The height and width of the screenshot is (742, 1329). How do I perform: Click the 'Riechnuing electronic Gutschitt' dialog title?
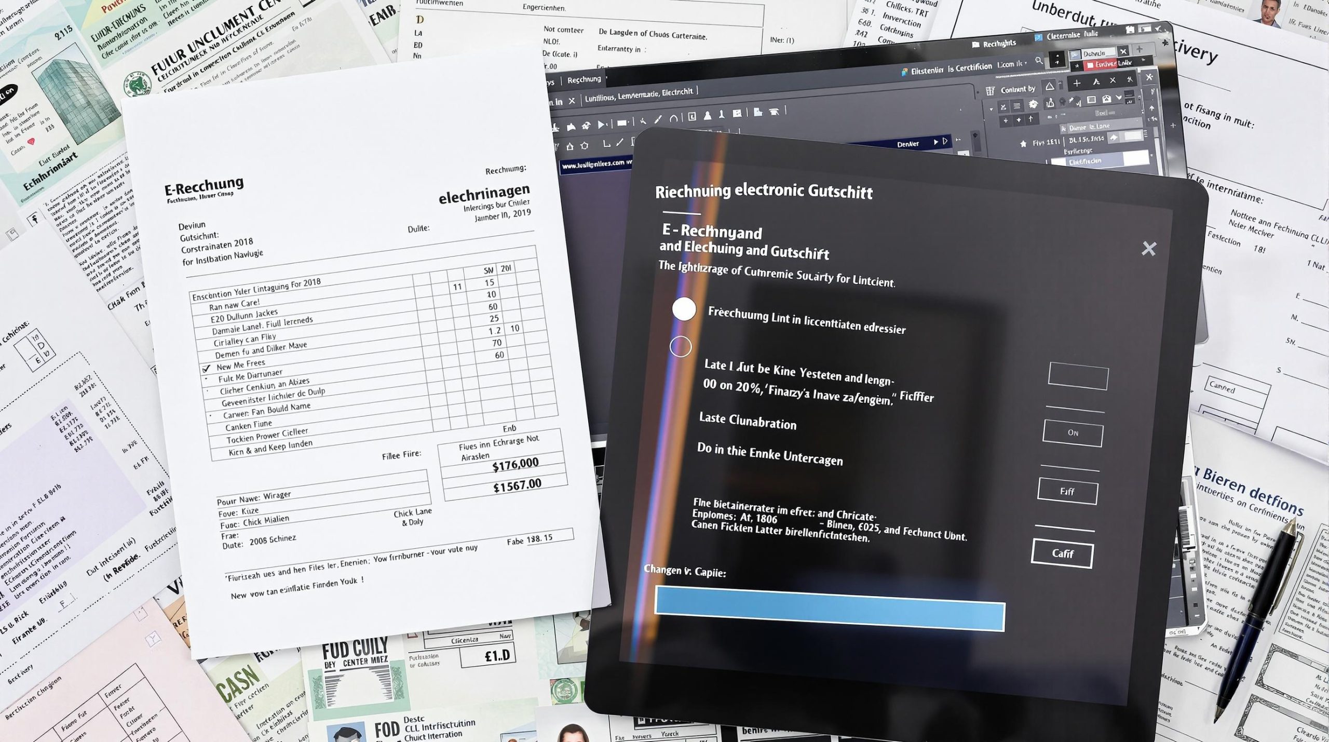point(764,191)
